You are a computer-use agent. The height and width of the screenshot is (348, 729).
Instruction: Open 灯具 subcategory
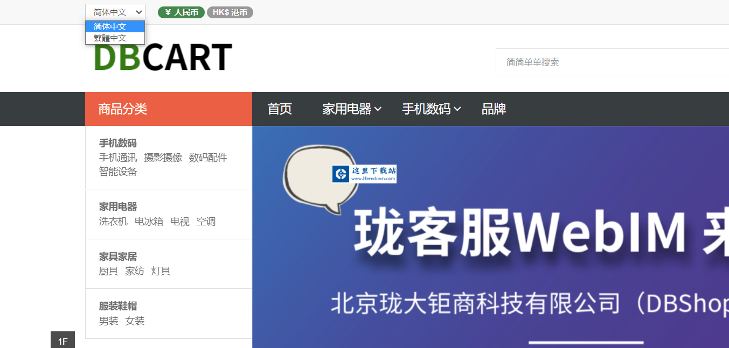pos(161,271)
